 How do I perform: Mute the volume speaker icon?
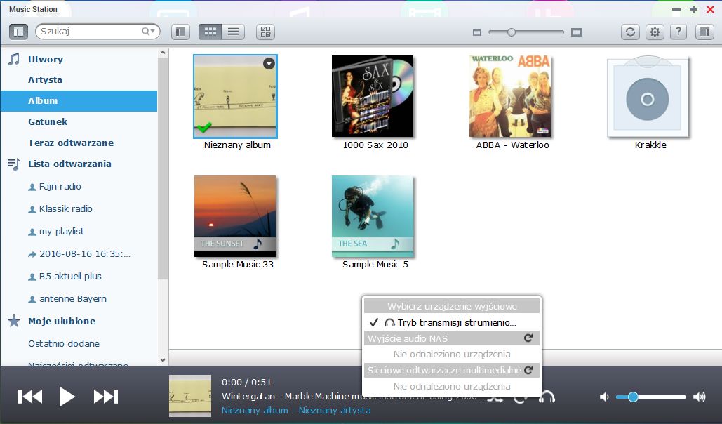[x=604, y=397]
